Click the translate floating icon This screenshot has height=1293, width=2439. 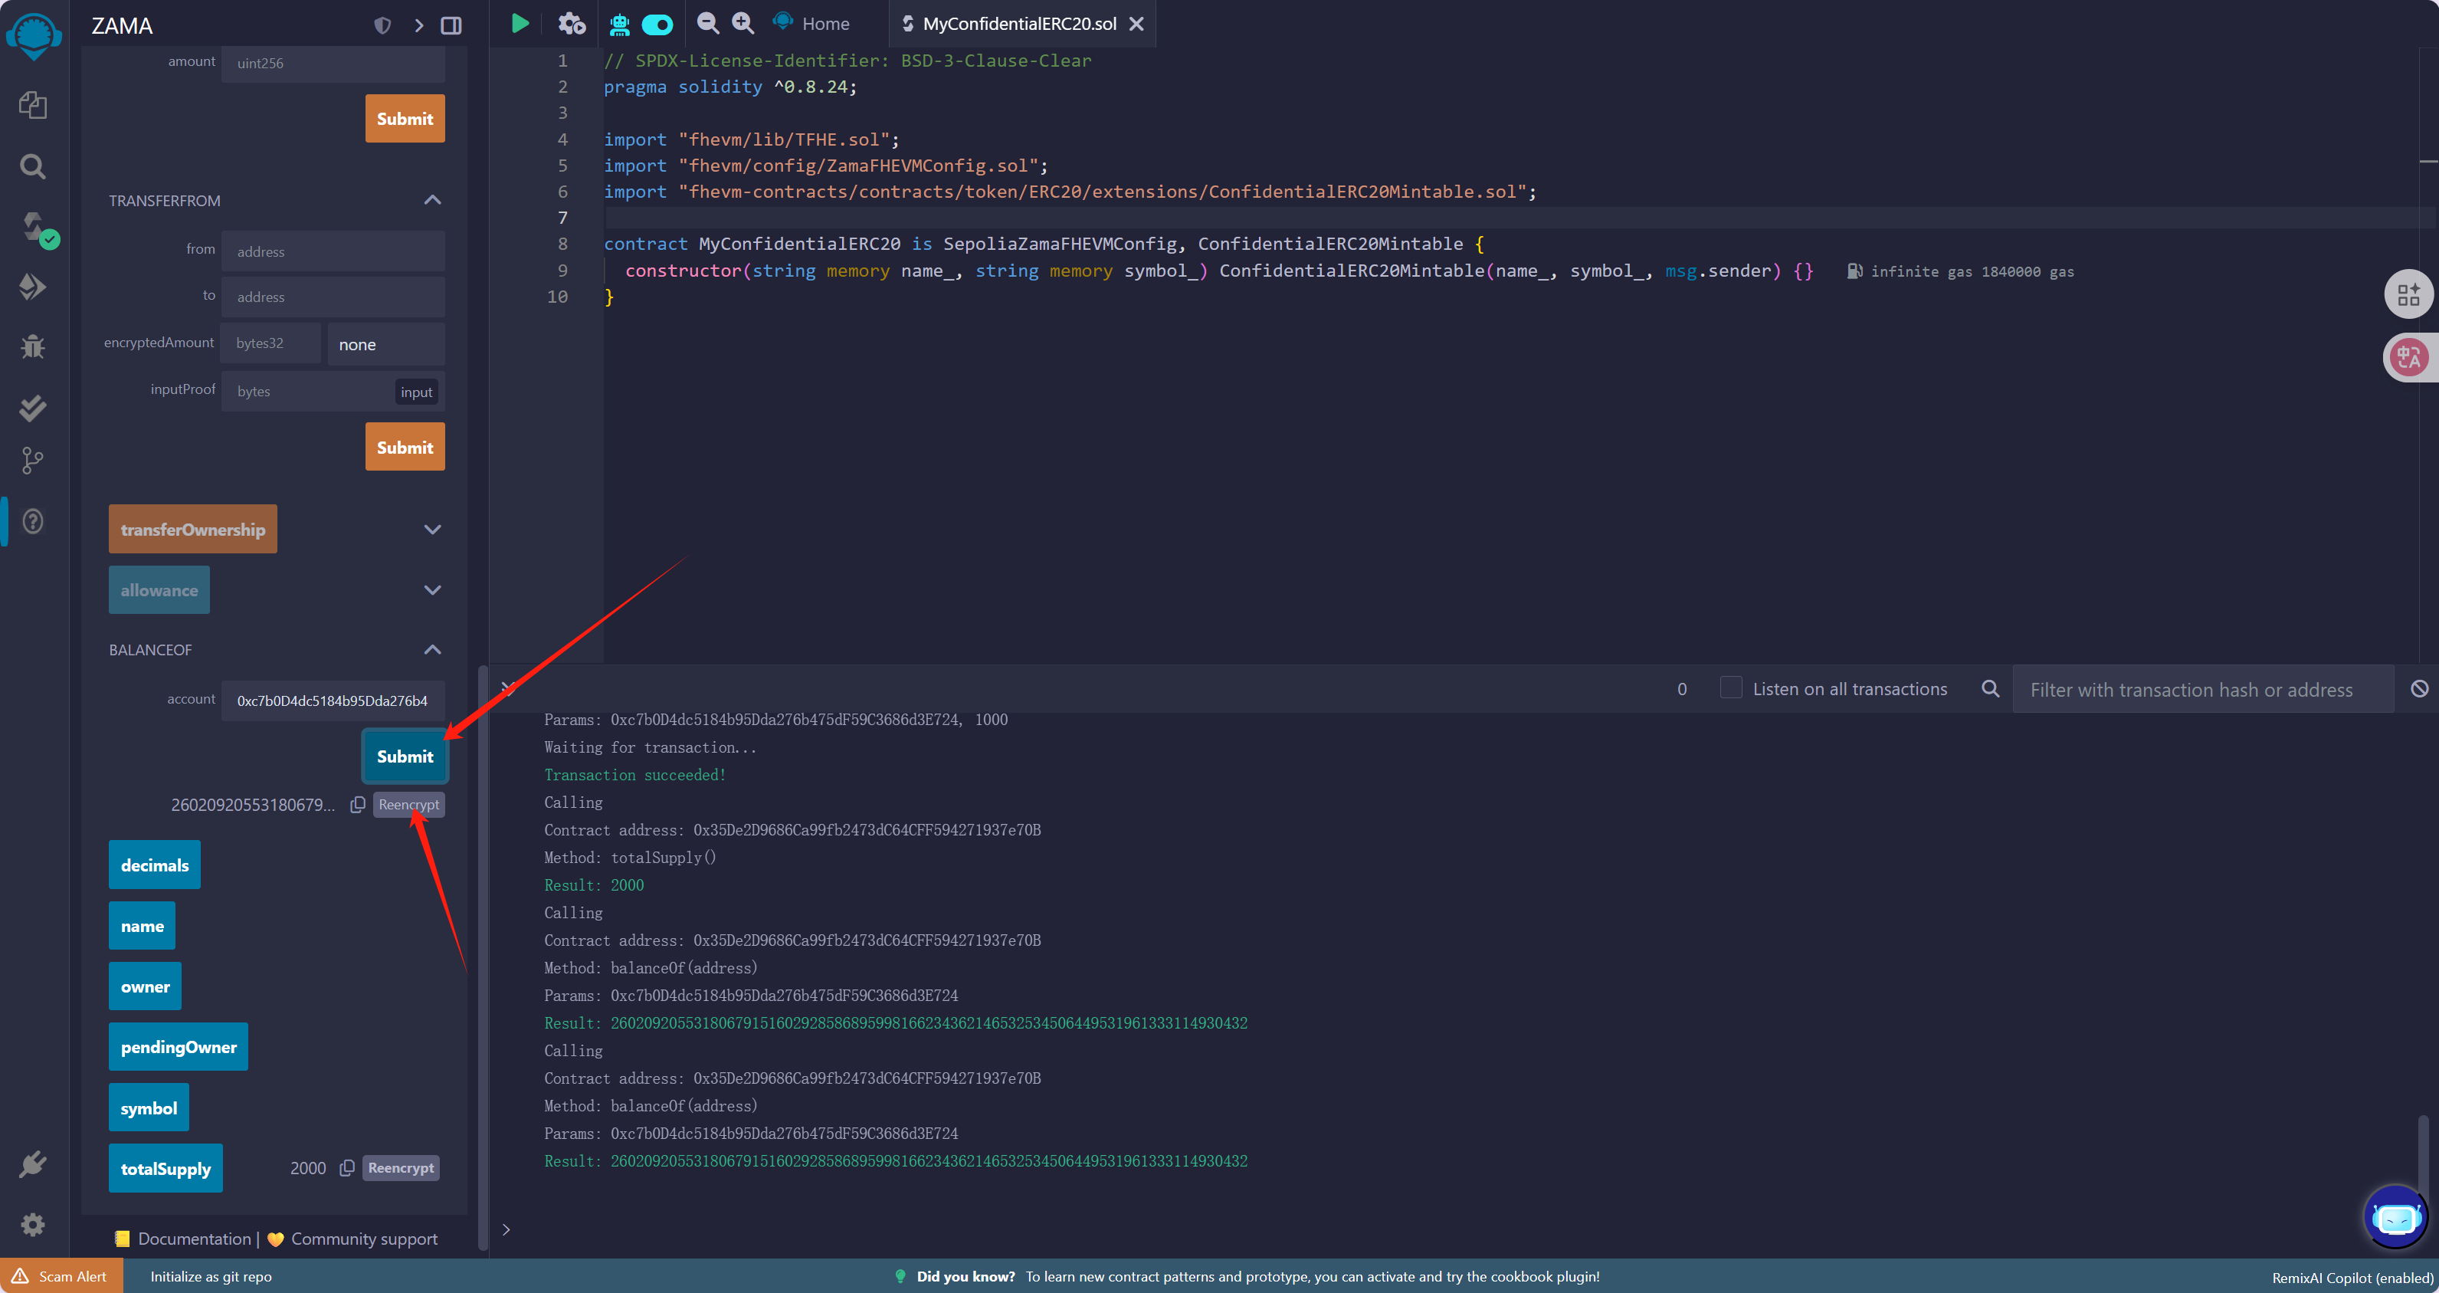pyautogui.click(x=2408, y=357)
